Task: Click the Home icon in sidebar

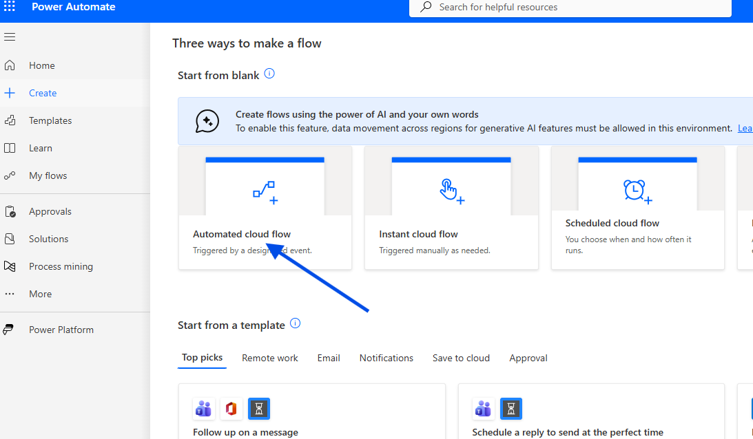Action: pyautogui.click(x=10, y=65)
